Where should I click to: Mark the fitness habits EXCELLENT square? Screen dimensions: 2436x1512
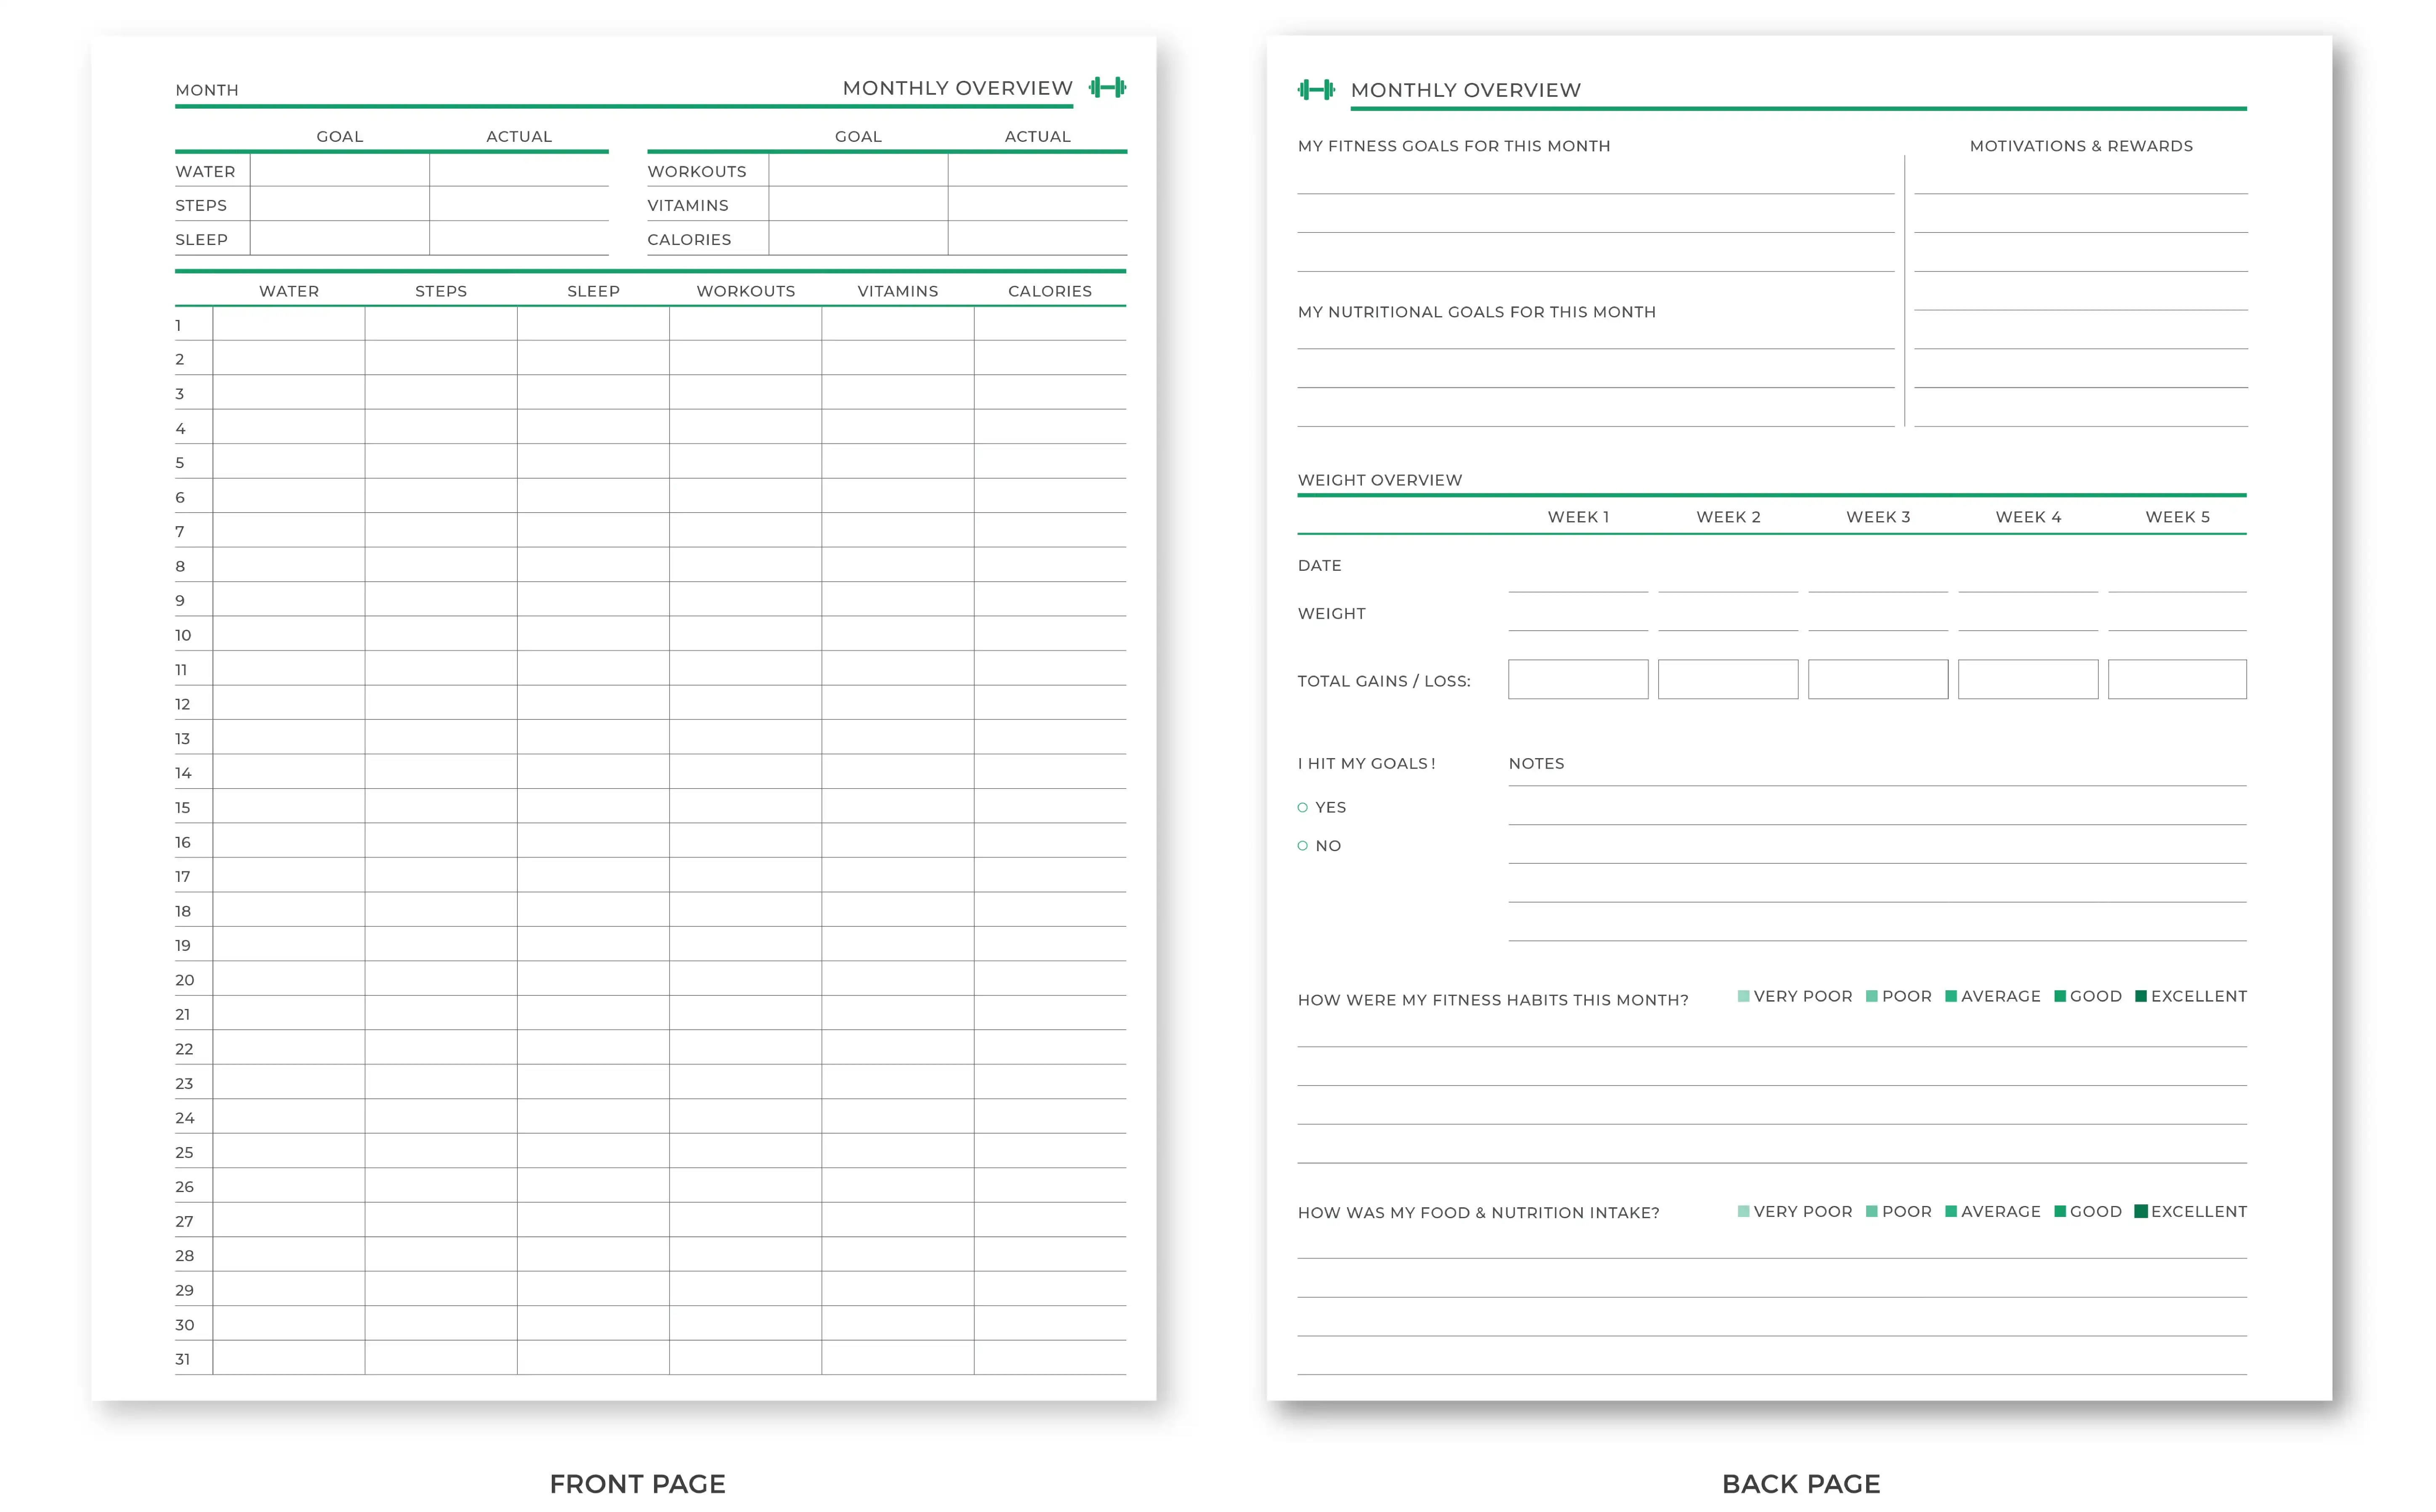coord(2140,996)
